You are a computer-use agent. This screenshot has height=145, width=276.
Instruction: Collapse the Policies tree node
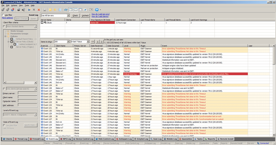pyautogui.click(x=5, y=36)
